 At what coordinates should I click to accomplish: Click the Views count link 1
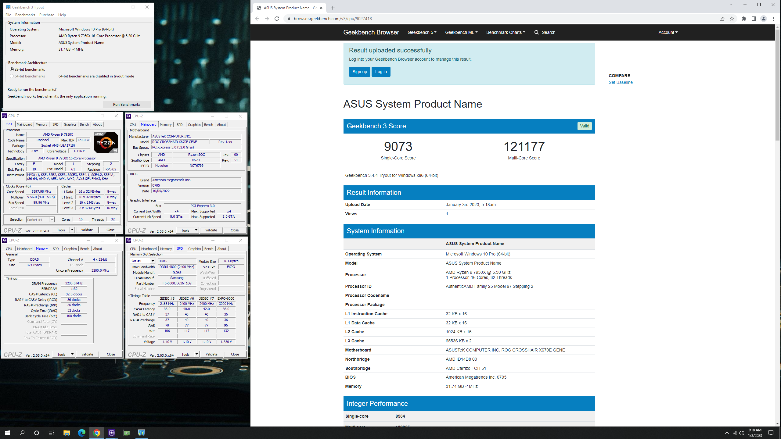point(447,214)
